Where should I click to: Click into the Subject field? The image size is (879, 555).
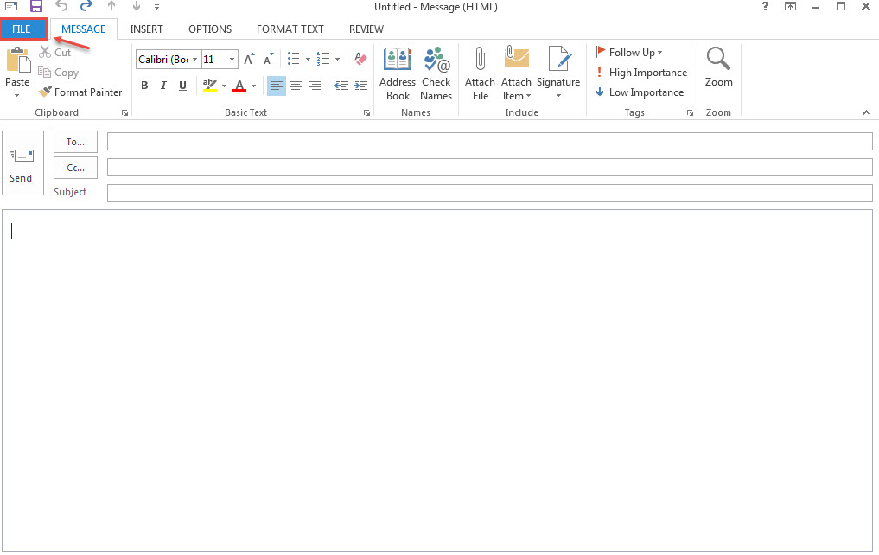489,193
